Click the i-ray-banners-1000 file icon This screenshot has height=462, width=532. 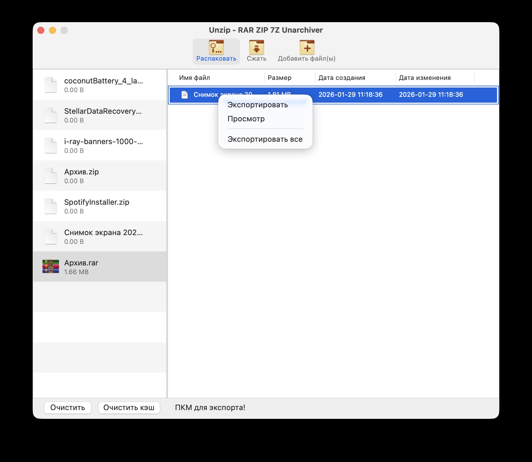click(51, 145)
